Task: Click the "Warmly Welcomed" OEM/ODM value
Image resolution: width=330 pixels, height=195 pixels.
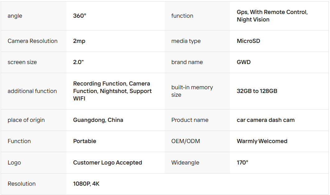Action: pos(262,141)
